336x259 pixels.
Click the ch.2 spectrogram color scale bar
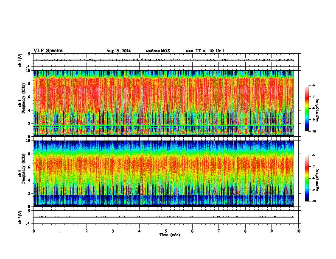[x=307, y=178]
